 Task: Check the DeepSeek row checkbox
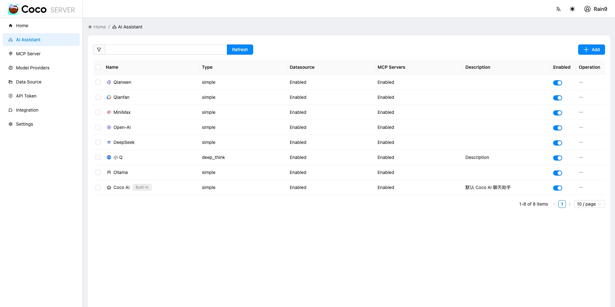click(98, 142)
